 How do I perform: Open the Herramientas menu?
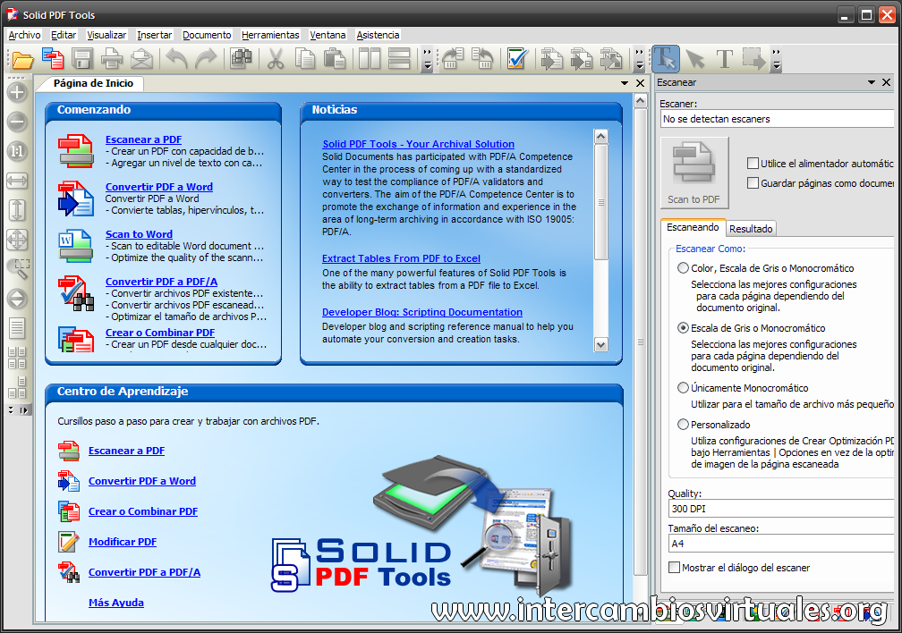tap(270, 35)
